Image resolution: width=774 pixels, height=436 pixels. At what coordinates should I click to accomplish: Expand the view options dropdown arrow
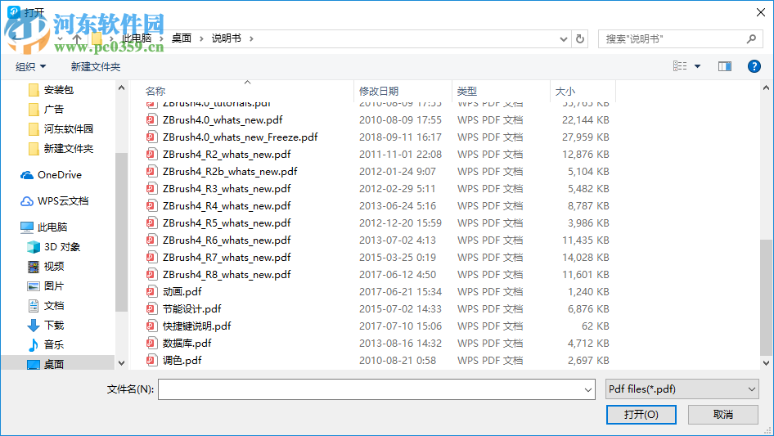(697, 66)
